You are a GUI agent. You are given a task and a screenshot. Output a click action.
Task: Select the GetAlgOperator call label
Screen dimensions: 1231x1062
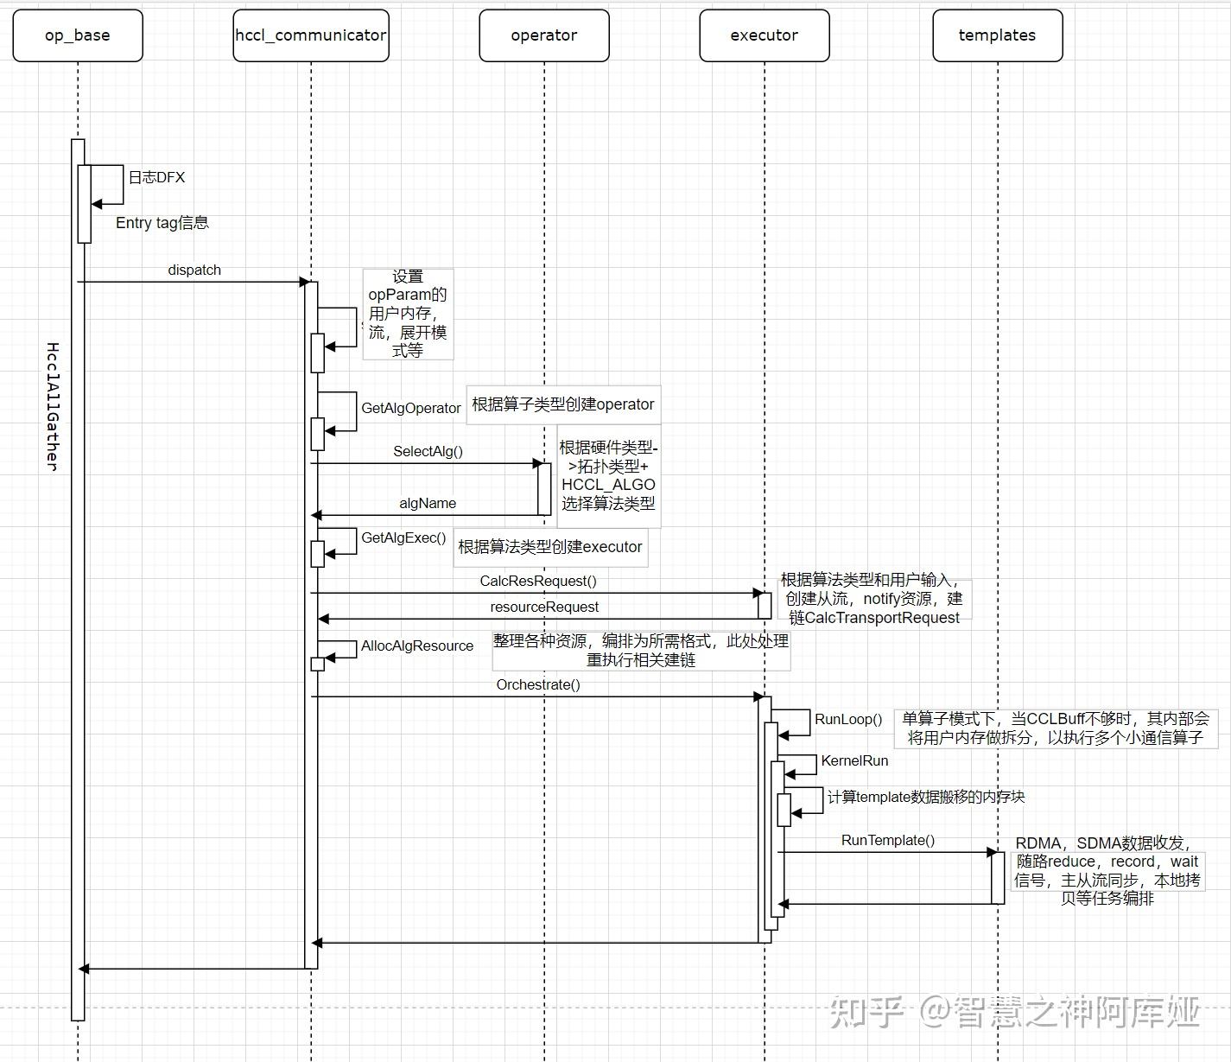[410, 408]
